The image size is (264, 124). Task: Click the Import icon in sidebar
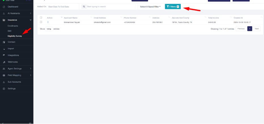(x=4, y=49)
